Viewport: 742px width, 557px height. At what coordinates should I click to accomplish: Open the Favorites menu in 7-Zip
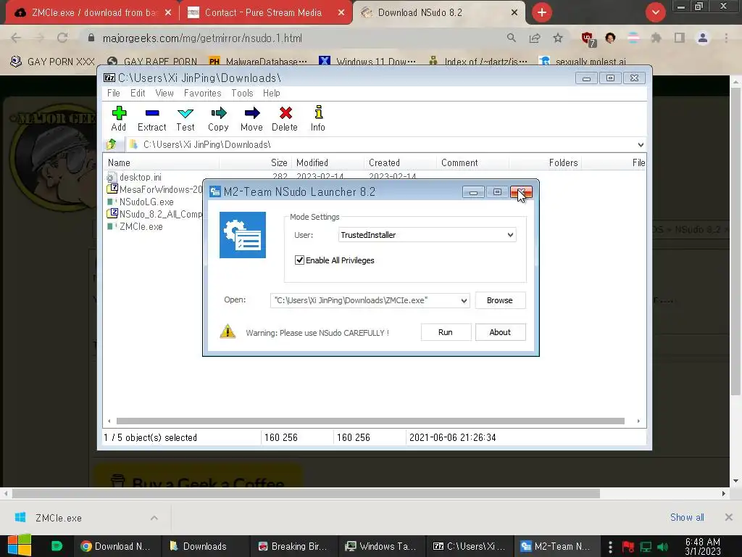pyautogui.click(x=203, y=94)
